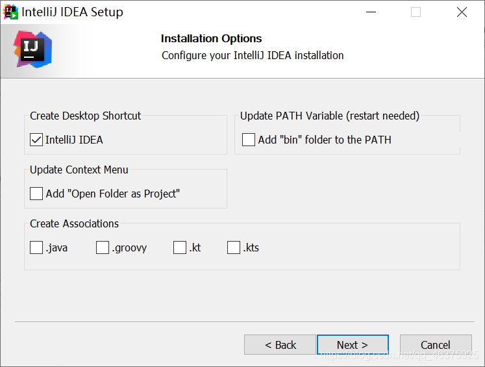Click the maximize window button
The width and height of the screenshot is (485, 367).
416,12
